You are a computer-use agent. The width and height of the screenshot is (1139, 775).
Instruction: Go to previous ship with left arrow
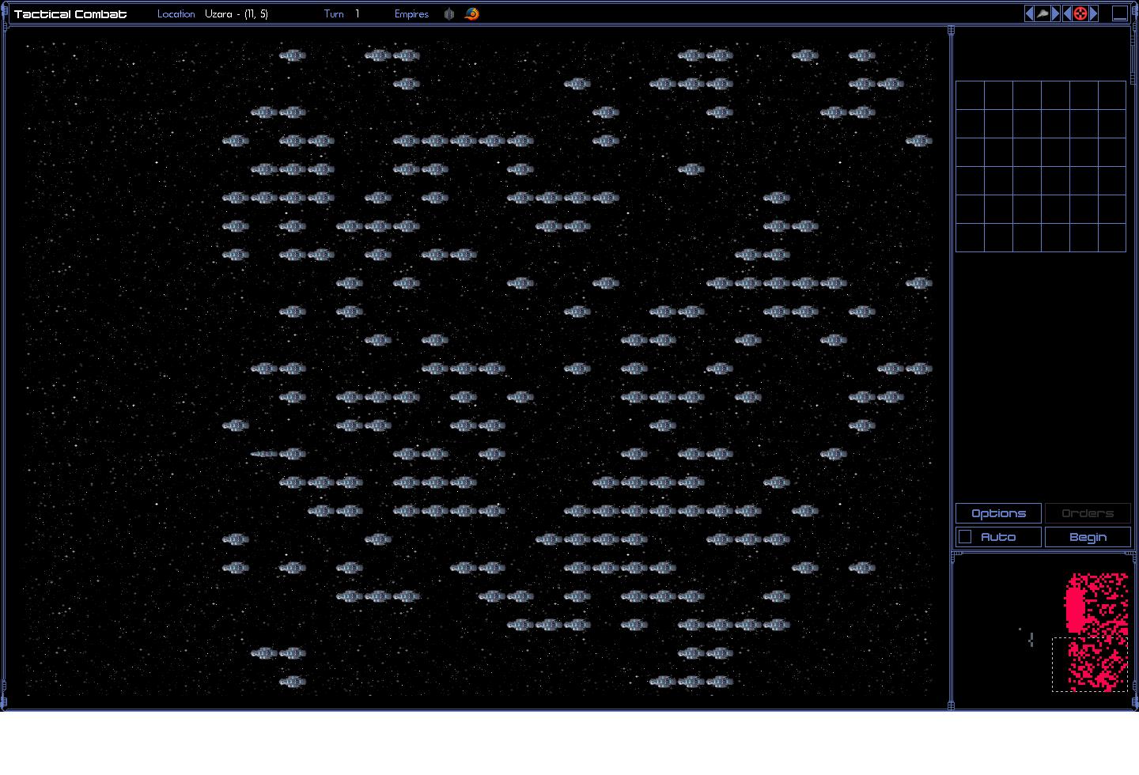click(1029, 13)
